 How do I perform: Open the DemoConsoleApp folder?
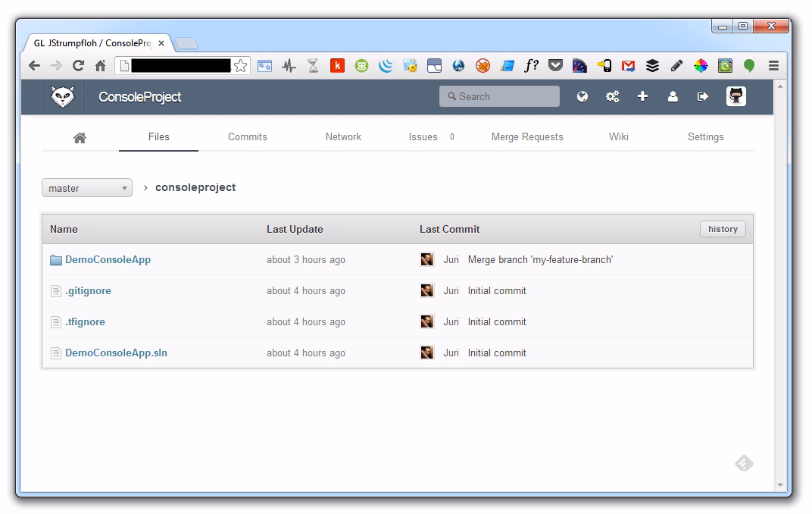[x=108, y=259]
